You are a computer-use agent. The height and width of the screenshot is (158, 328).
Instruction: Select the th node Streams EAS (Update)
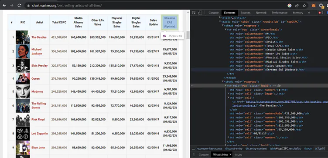coord(267,70)
